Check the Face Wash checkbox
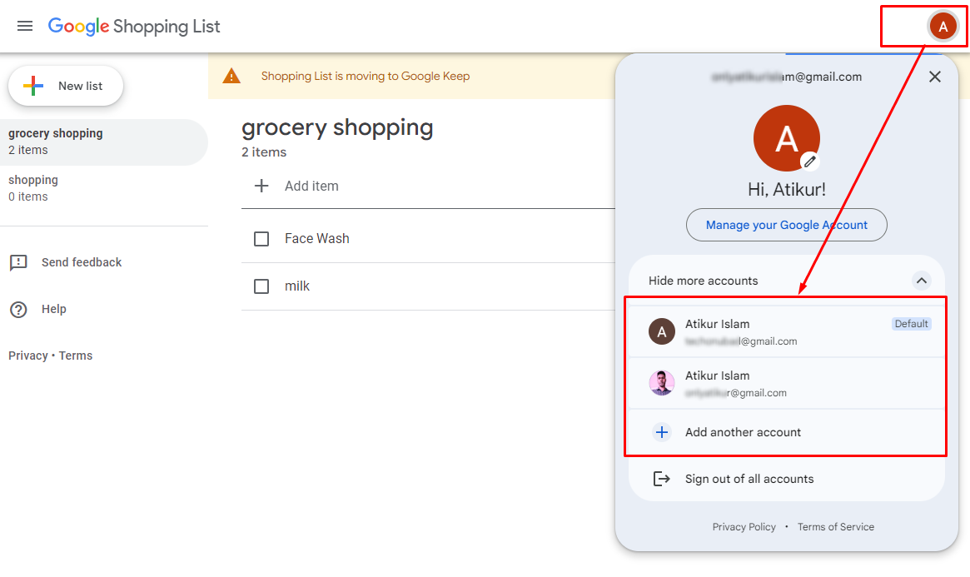 pyautogui.click(x=261, y=239)
